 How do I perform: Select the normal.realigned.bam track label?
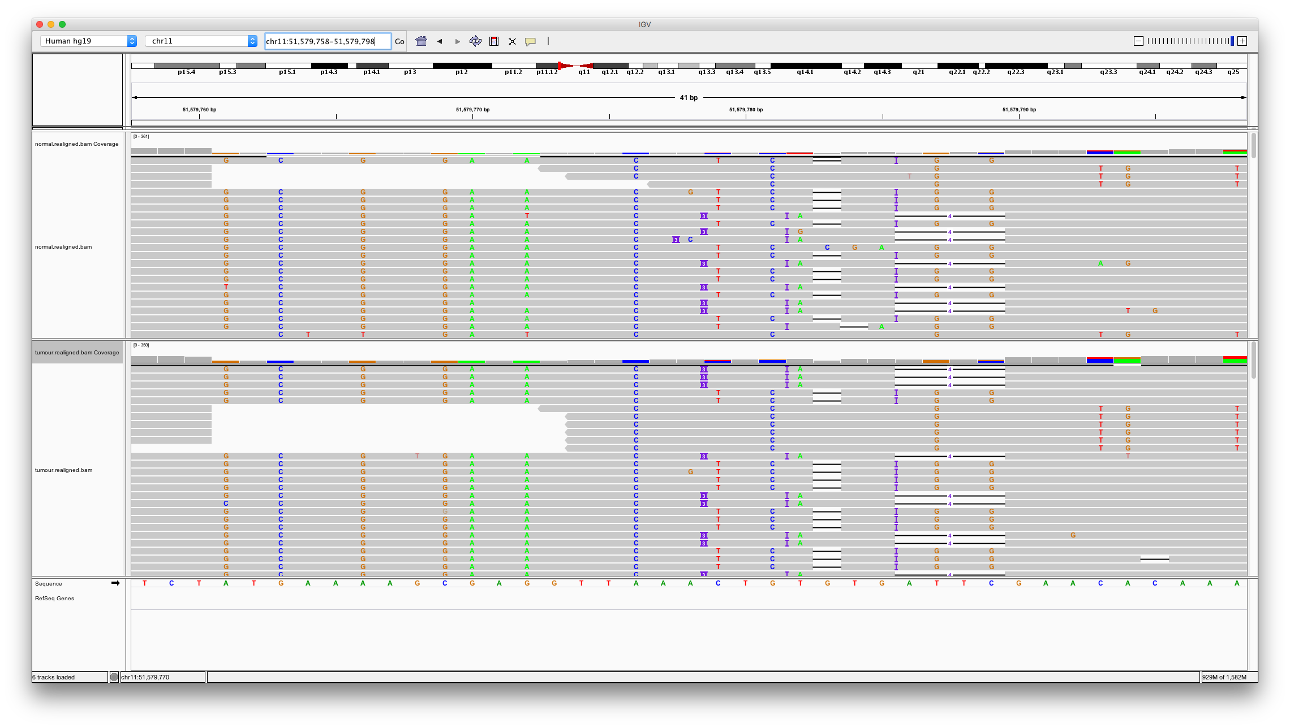62,247
